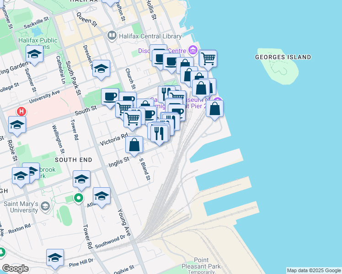Screen dimensions: 342x274
Task: Click the Map data ©2025 Google attribution
Action: point(314,271)
